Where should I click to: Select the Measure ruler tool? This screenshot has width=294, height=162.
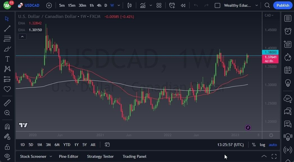(7, 103)
